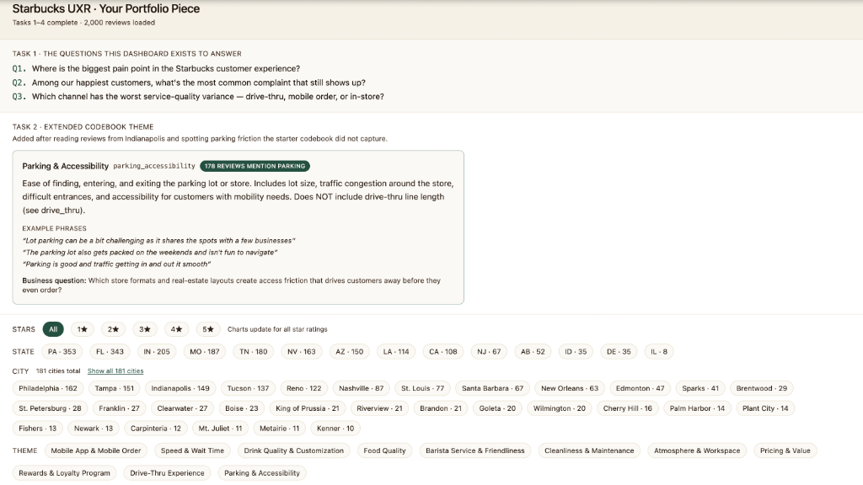This screenshot has height=485, width=863.
Task: Filter reviews by 3★ rating
Action: [145, 329]
